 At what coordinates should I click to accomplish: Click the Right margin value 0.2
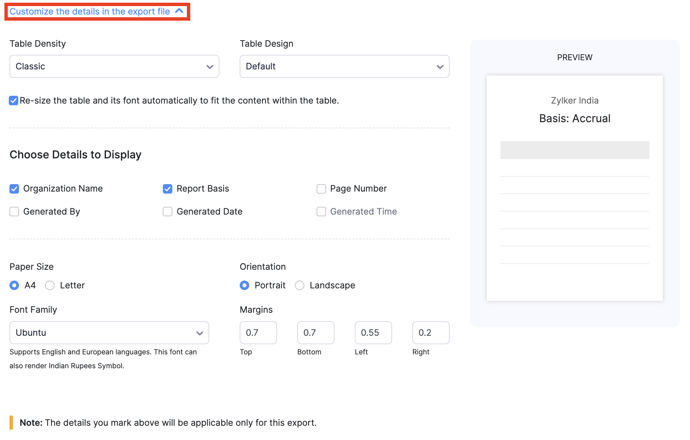tap(430, 333)
